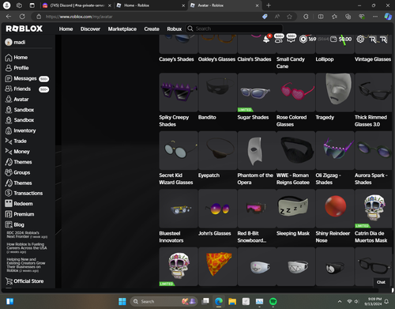The height and width of the screenshot is (309, 395).
Task: Select Thick Rimmed Glasses 3.0 item
Action: pyautogui.click(x=374, y=92)
